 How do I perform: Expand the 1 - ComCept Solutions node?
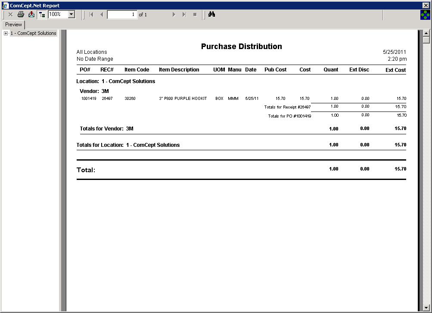tap(6, 33)
